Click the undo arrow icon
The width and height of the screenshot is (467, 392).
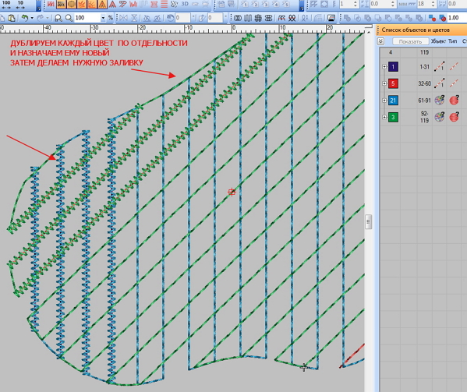(25, 18)
